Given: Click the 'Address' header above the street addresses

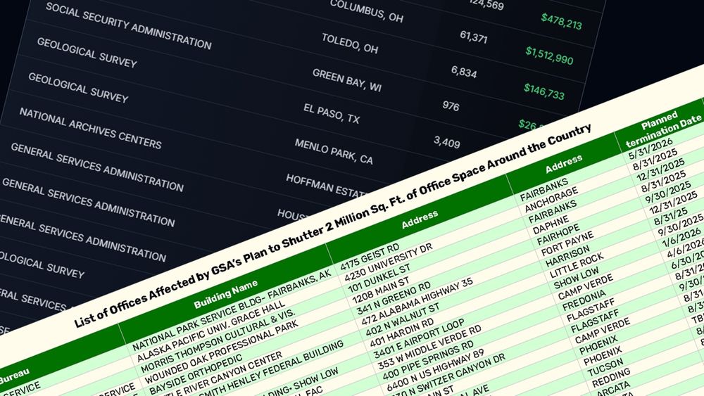Looking at the screenshot, I should 420,219.
